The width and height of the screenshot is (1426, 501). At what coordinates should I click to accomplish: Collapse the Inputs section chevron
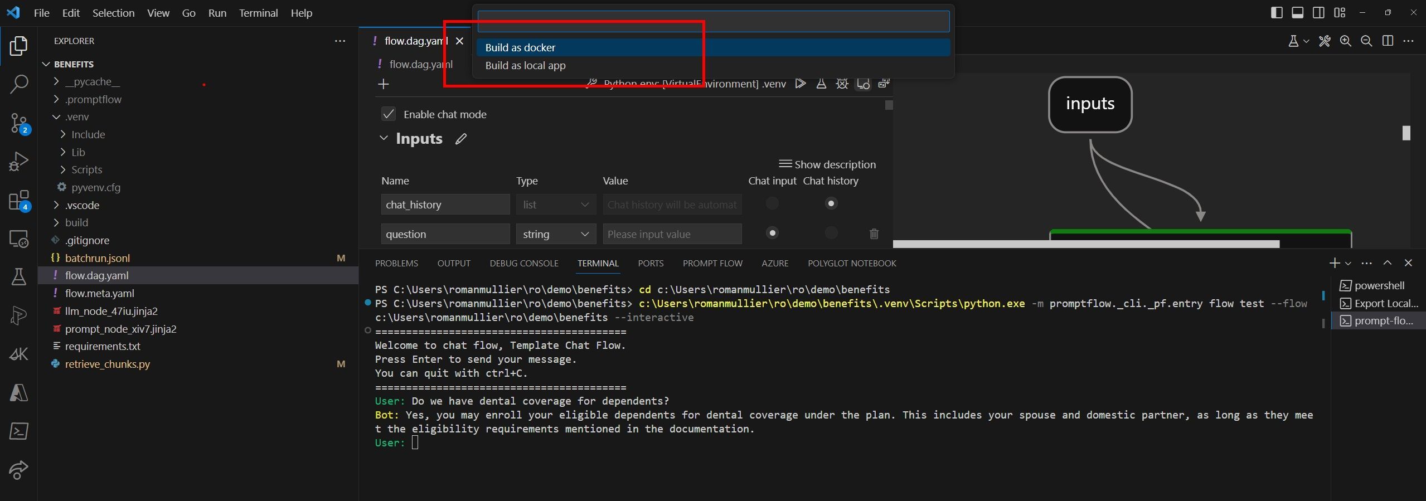[384, 138]
